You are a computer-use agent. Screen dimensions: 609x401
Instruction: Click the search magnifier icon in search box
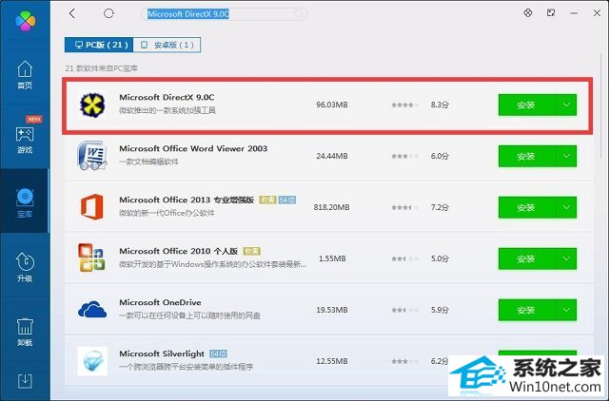pos(299,14)
